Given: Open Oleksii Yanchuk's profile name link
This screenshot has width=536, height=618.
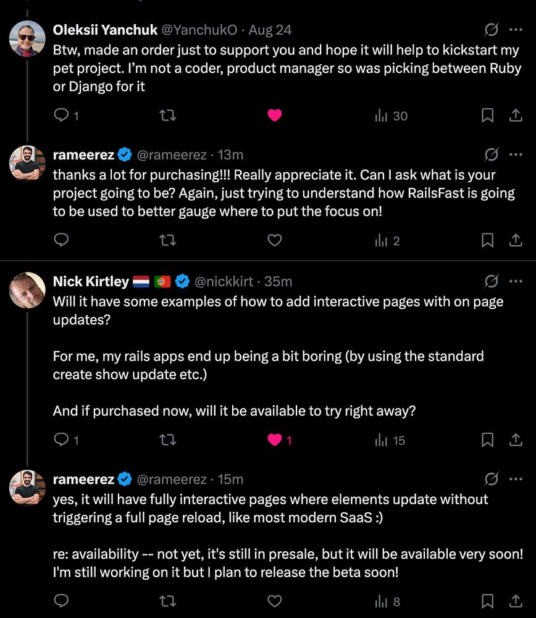Looking at the screenshot, I should pos(105,30).
